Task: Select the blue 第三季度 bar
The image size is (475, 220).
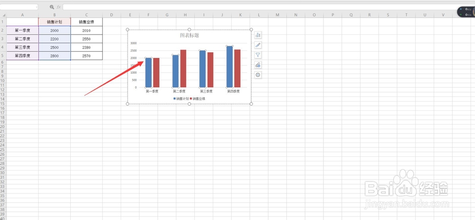Action: click(202, 69)
